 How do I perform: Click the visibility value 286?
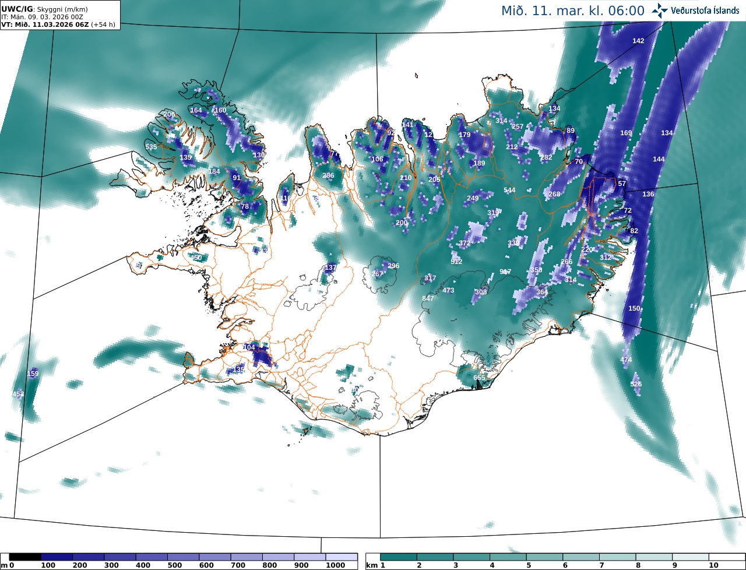328,175
